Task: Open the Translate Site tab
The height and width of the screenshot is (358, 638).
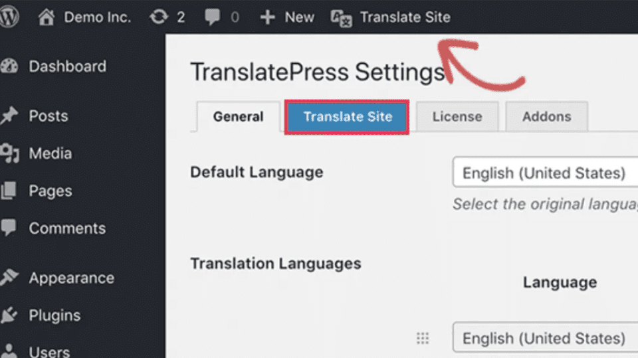Action: 347,117
